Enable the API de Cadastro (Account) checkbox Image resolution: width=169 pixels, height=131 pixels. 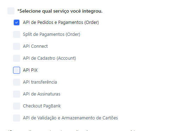tap(17, 58)
